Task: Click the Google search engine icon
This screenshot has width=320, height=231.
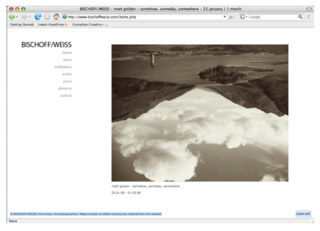Action: point(242,17)
